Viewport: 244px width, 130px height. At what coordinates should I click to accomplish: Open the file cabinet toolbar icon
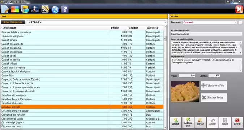coord(25,9)
